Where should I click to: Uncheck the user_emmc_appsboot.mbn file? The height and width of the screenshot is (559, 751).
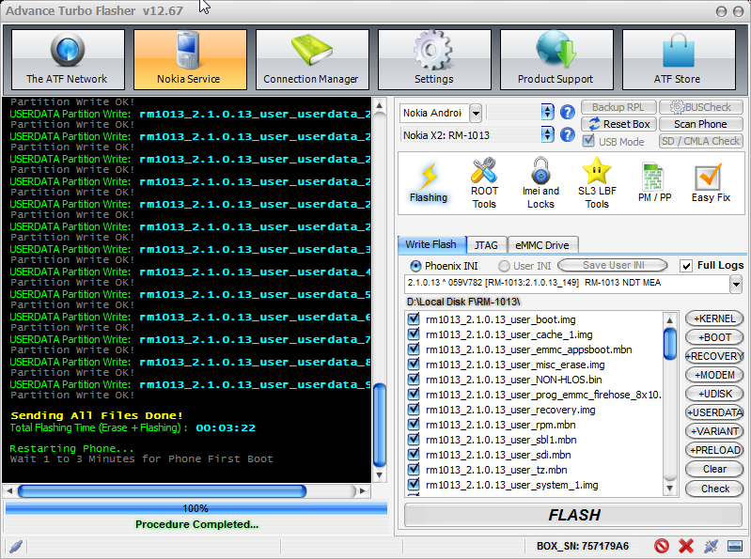pyautogui.click(x=414, y=349)
